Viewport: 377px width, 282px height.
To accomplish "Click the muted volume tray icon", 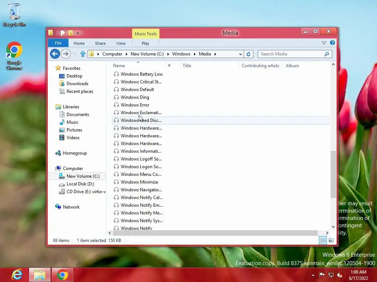I will (340, 275).
